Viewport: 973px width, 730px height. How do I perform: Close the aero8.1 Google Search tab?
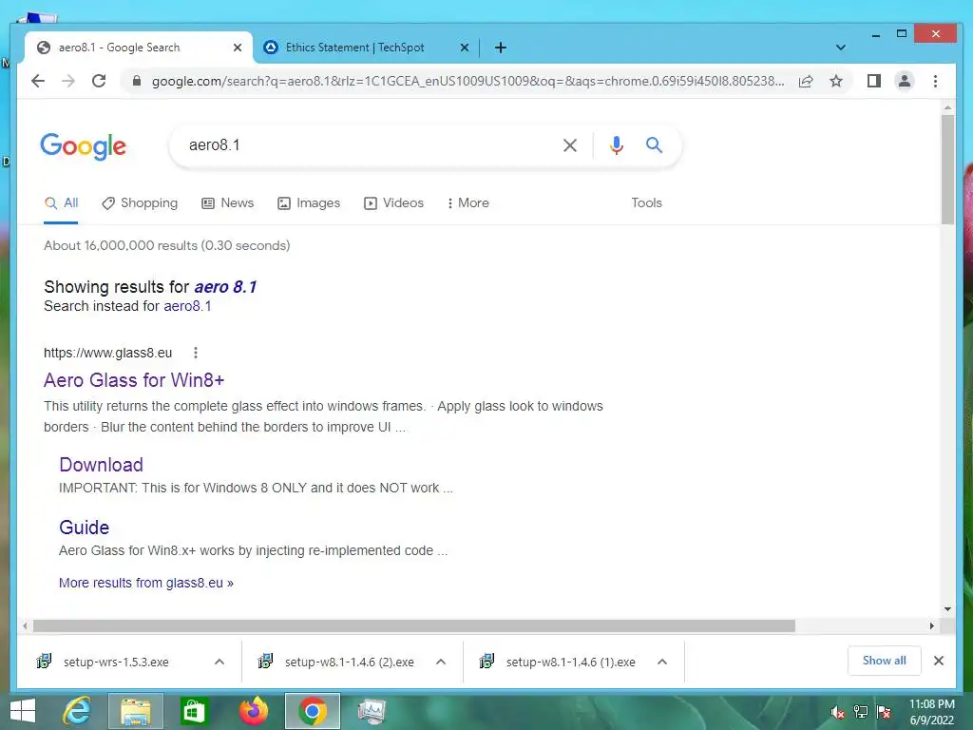(x=237, y=48)
